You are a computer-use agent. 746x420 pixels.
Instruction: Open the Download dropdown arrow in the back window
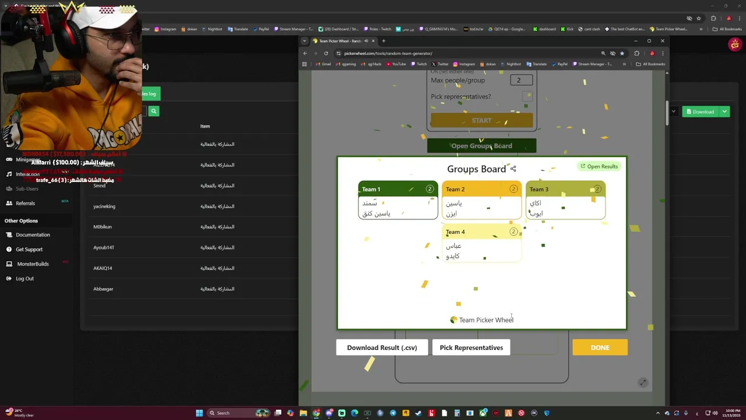click(x=724, y=111)
